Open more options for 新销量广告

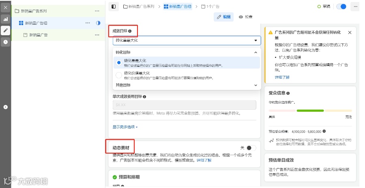coord(97,35)
